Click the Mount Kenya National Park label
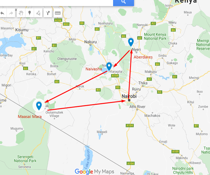Image resolution: width=210 pixels, height=175 pixels. [x=155, y=36]
